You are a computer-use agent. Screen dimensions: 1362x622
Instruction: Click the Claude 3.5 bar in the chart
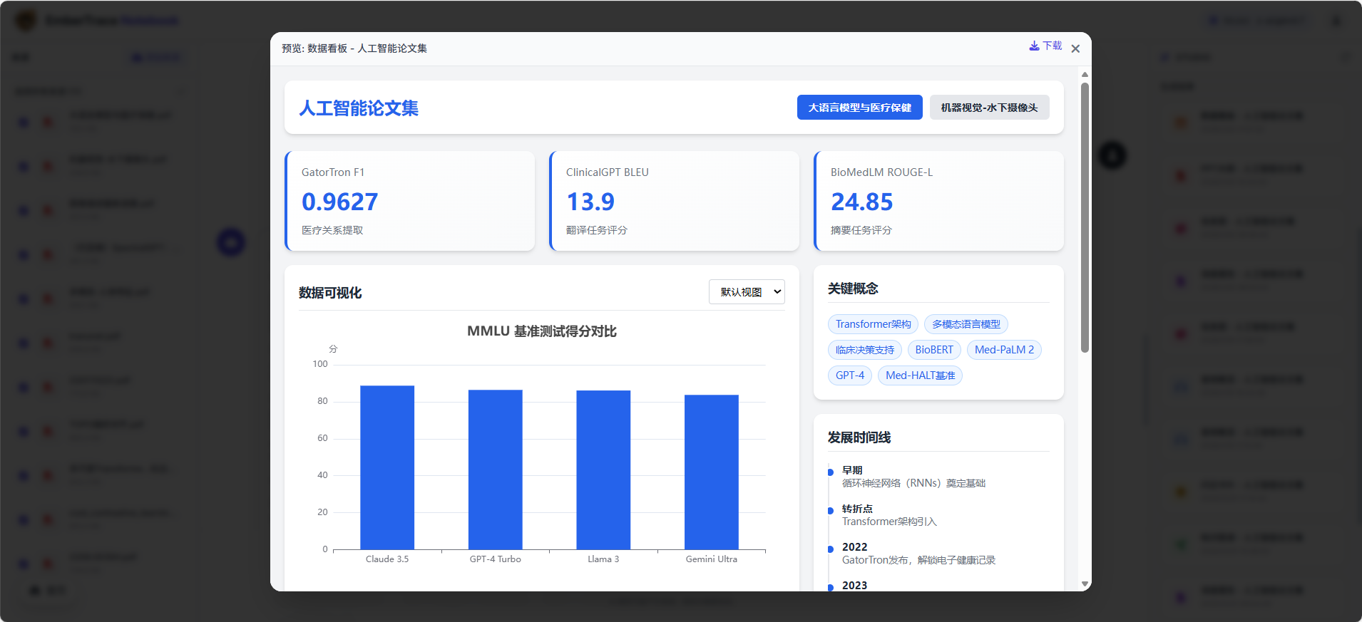tap(387, 467)
